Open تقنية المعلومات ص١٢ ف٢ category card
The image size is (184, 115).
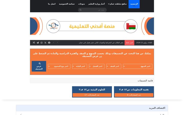click(x=134, y=92)
